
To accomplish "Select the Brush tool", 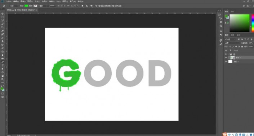I will 3,38.
